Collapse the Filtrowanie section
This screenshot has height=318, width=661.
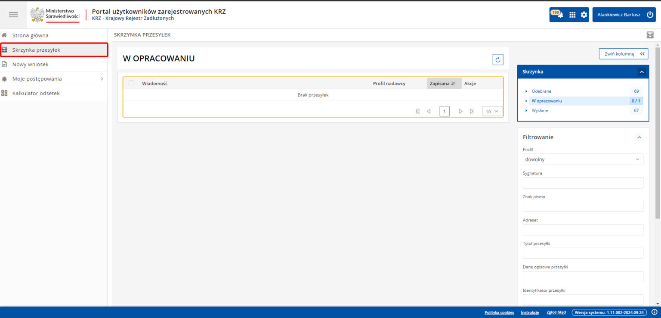point(639,137)
